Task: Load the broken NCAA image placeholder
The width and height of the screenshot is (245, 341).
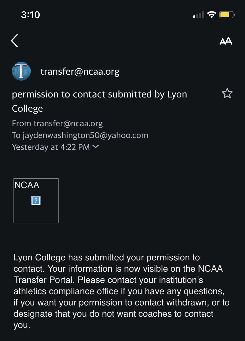Action: [36, 201]
